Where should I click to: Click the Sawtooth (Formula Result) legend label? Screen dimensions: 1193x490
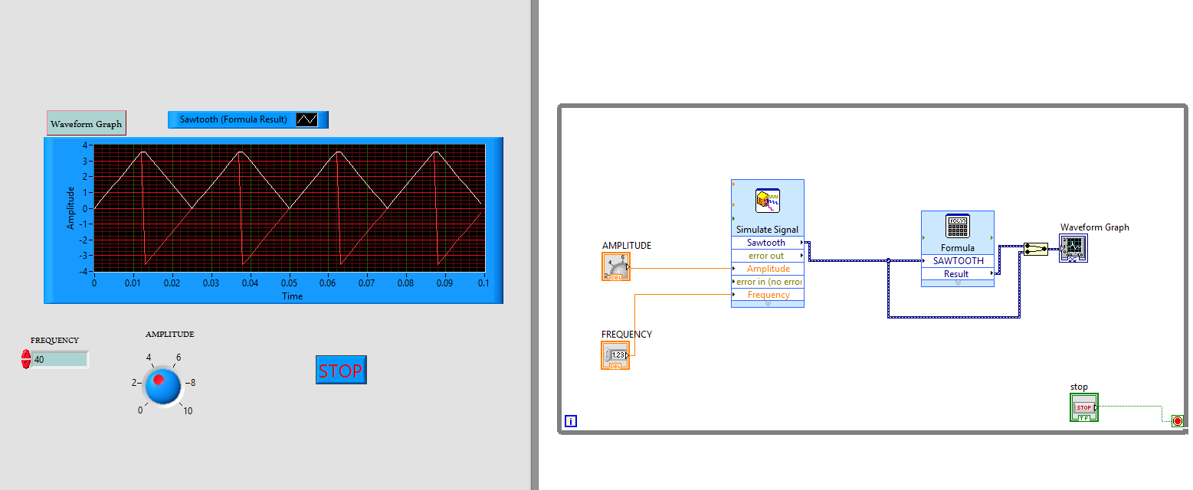click(x=233, y=119)
